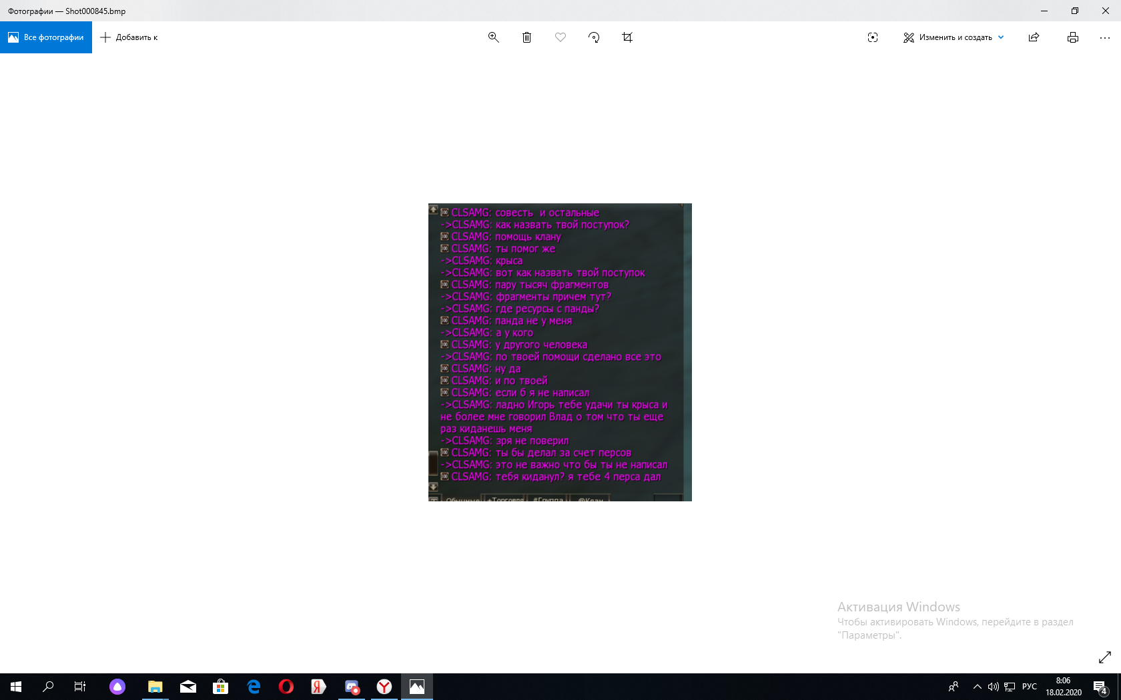This screenshot has height=700, width=1121.
Task: Select the crop tool icon
Action: [x=627, y=37]
